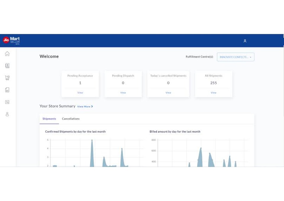Click the account icon in the top bar
The width and height of the screenshot is (284, 201).
pyautogui.click(x=245, y=41)
